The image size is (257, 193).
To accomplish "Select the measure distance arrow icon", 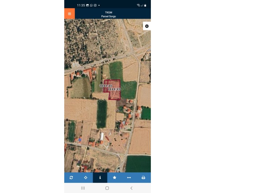I will pyautogui.click(x=129, y=178).
